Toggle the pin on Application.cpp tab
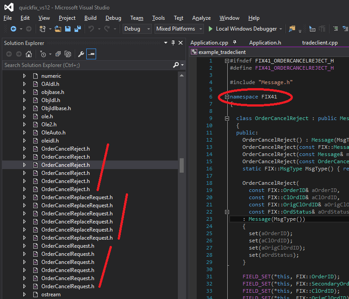Viewport: 349px width, 299px height. [x=234, y=42]
